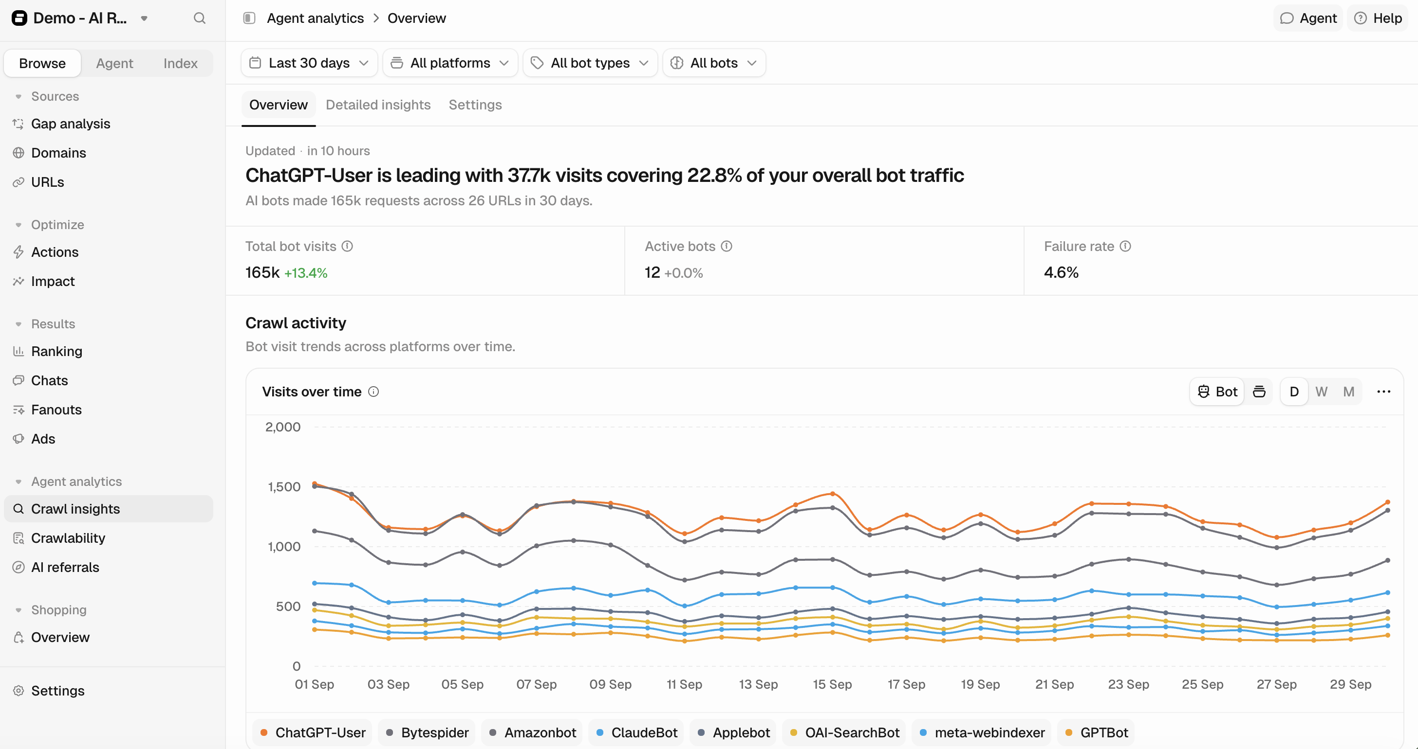Group the chart by Bot
This screenshot has height=749, width=1418.
tap(1218, 392)
